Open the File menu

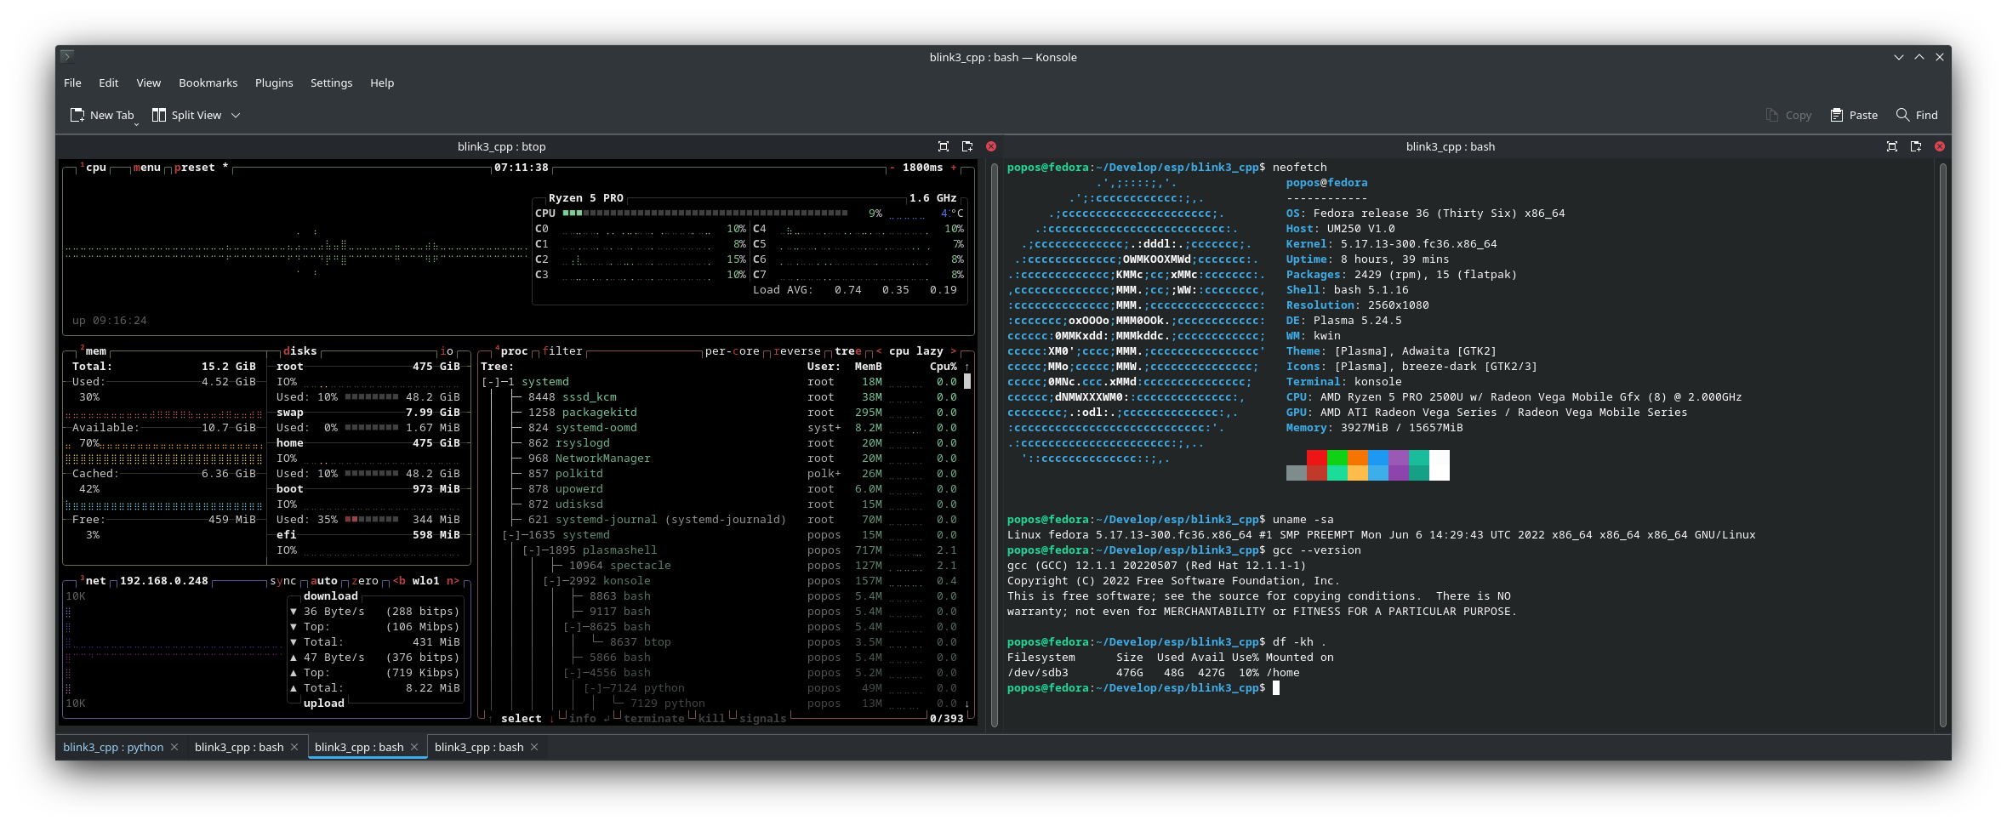tap(72, 83)
